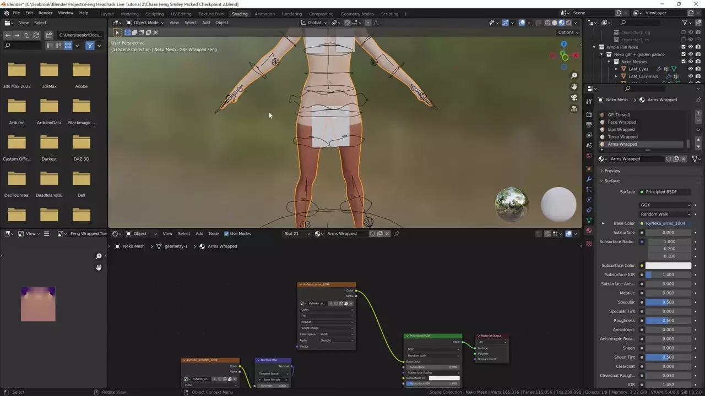Click the Principled BSDF surface shader button
705x396 pixels.
[664, 192]
